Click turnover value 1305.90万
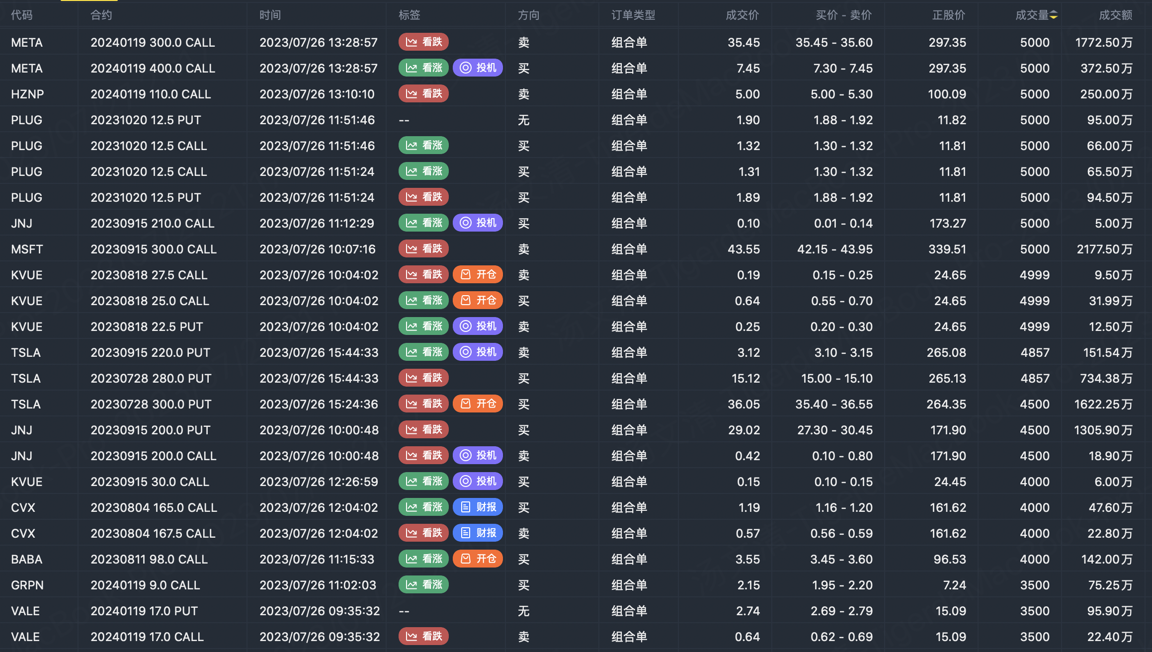1152x652 pixels. [x=1104, y=430]
